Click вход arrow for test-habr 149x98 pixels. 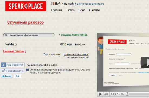[x=80, y=44]
